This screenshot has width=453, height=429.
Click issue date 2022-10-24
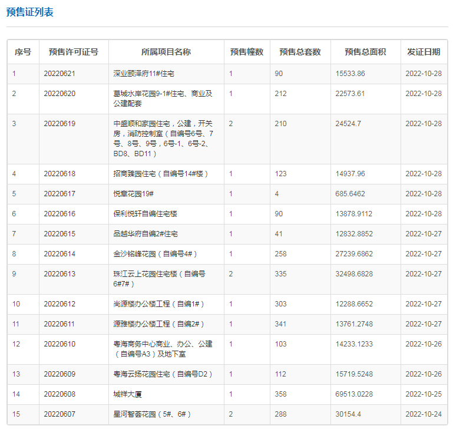pyautogui.click(x=424, y=414)
